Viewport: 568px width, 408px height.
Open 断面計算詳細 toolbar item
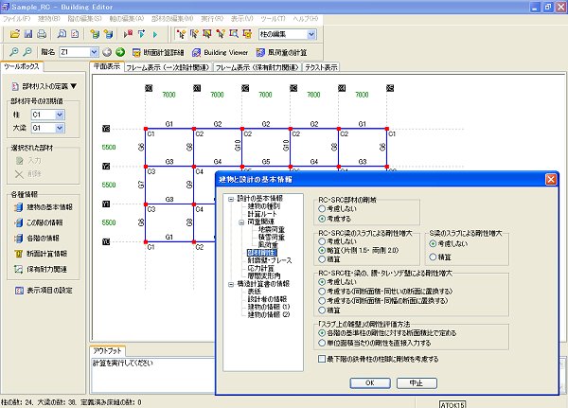[158, 53]
